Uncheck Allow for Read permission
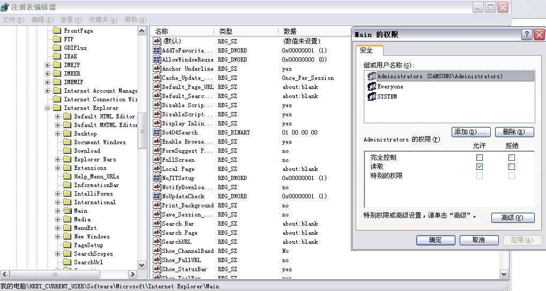 (480, 167)
